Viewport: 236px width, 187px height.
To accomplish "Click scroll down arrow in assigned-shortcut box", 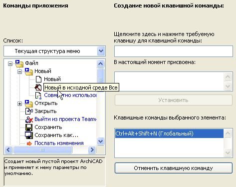I will (x=228, y=86).
